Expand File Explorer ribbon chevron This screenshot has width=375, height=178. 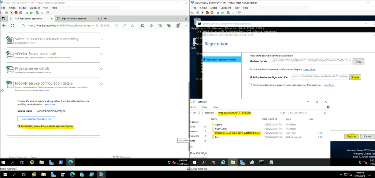coord(324,107)
